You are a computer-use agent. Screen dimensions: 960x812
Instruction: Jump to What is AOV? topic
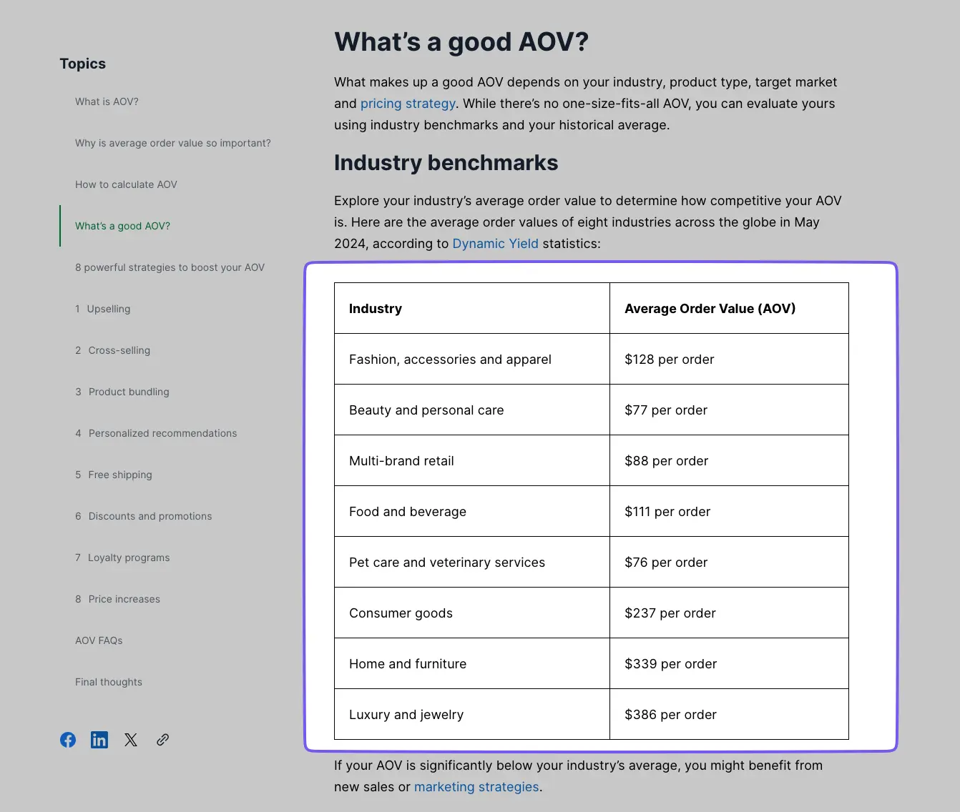(107, 101)
